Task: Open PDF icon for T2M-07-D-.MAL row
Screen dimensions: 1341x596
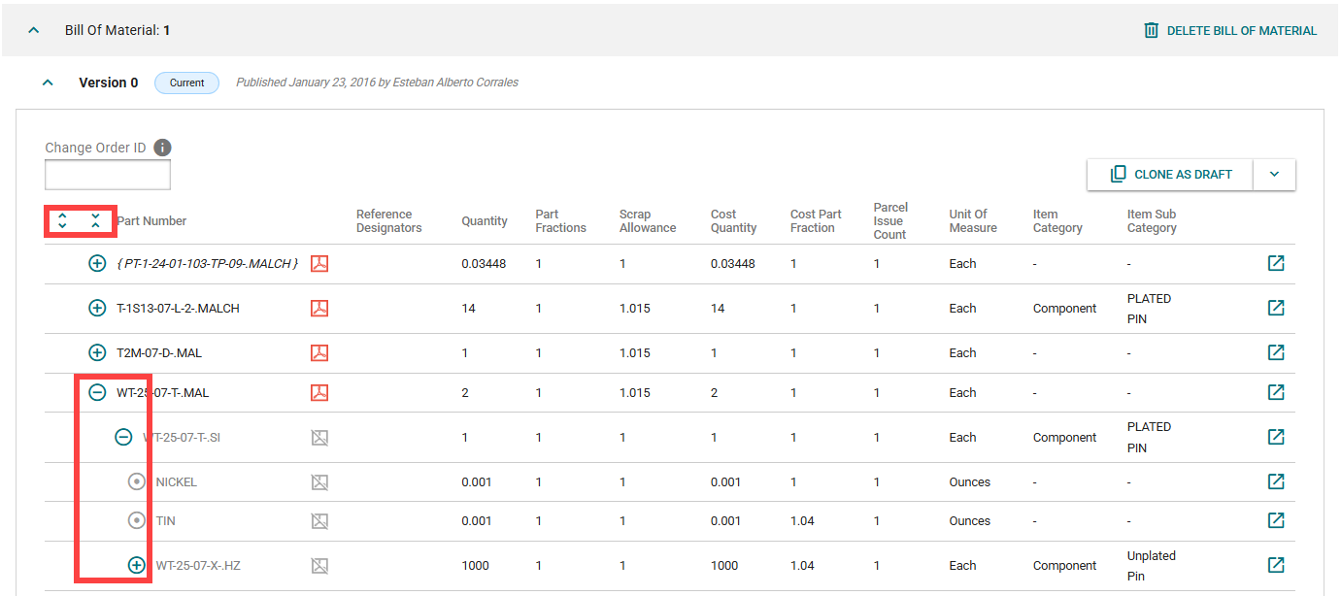Action: point(319,353)
